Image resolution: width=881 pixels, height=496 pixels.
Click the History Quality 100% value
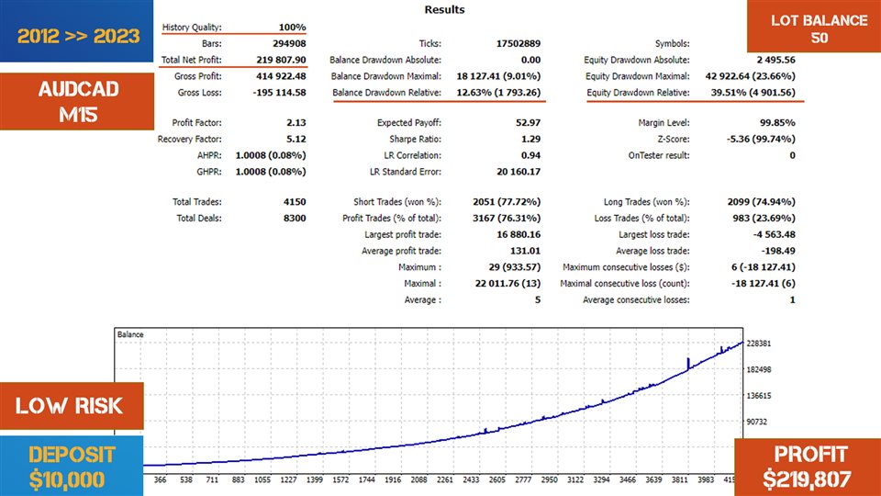pyautogui.click(x=292, y=27)
